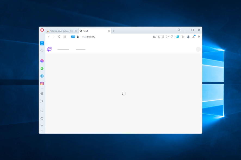Image resolution: width=241 pixels, height=160 pixels.
Task: Show the downloads panel
Action: click(194, 37)
